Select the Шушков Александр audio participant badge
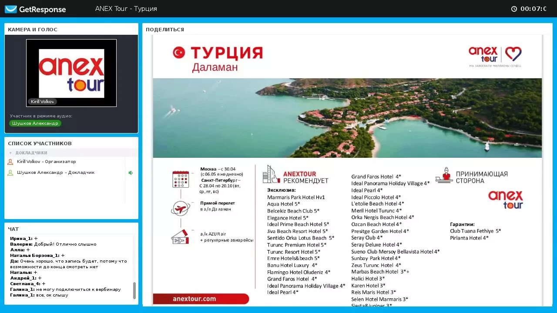 pos(35,123)
